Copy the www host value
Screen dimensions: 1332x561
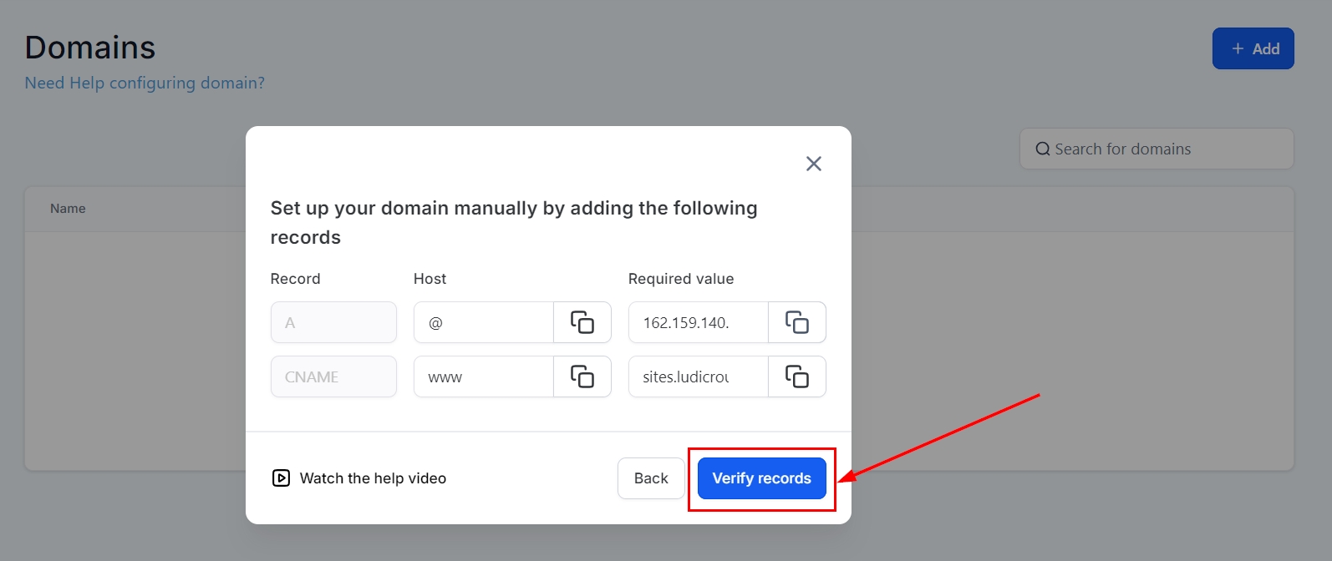[x=582, y=377]
